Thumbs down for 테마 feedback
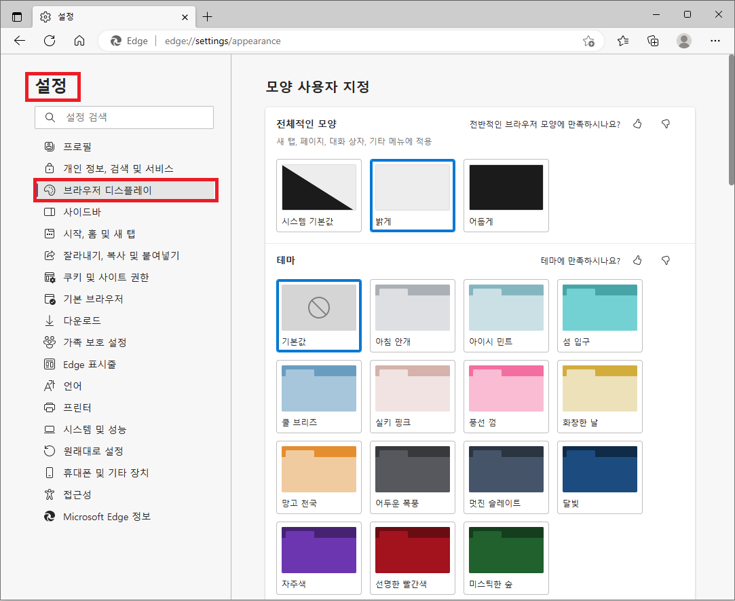This screenshot has height=601, width=735. click(x=666, y=260)
